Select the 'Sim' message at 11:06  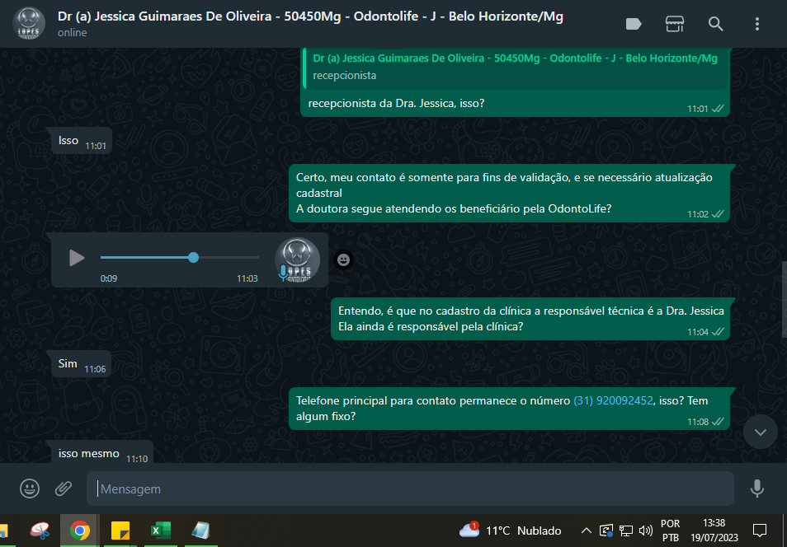pyautogui.click(x=79, y=364)
